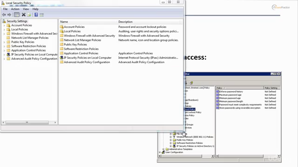The height and width of the screenshot is (167, 298).
Task: Click Advanced Audit Policy folder icon in list
Action: tap(61, 62)
